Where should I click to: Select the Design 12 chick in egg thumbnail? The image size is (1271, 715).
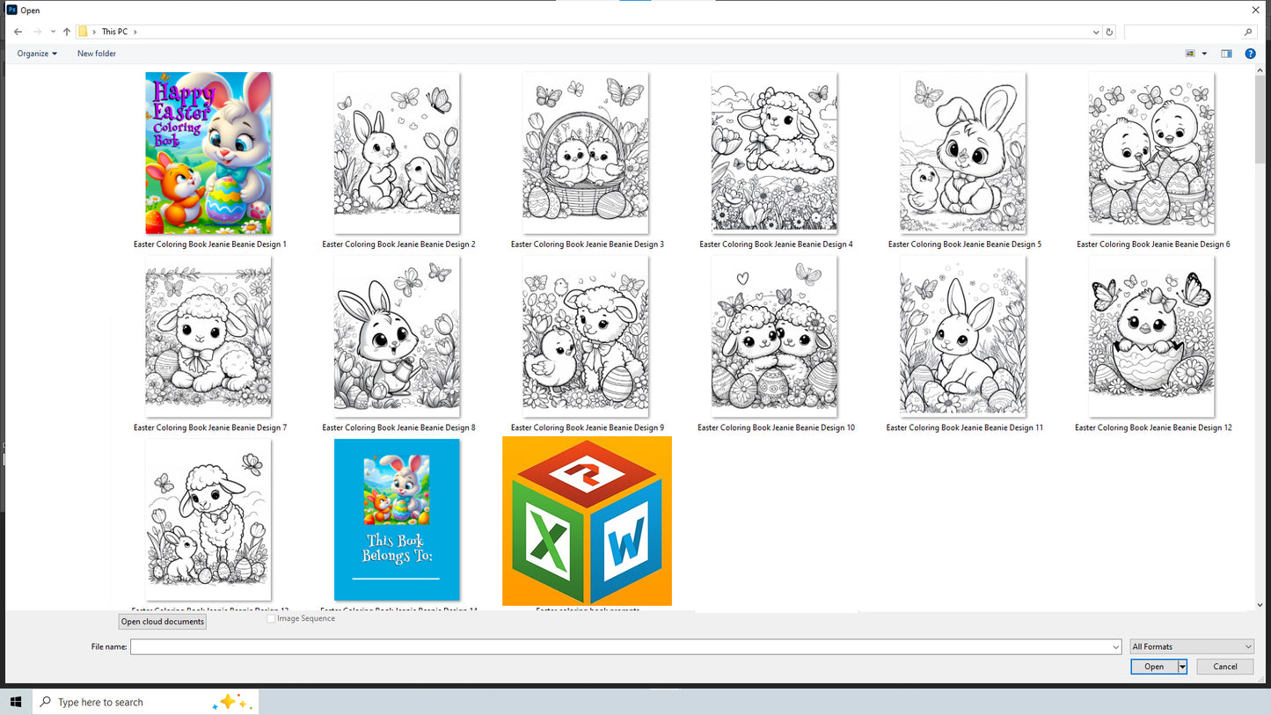1151,336
